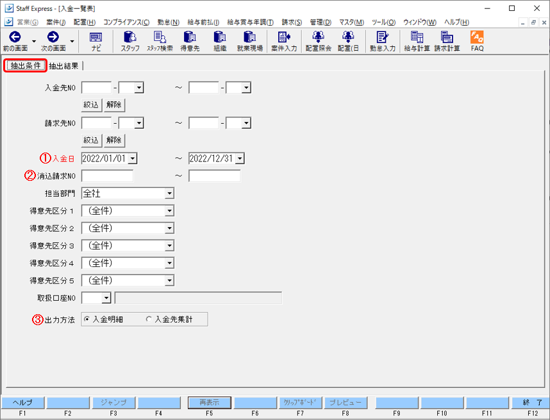Image resolution: width=550 pixels, height=420 pixels.
Task: Click the second 入金先NO range number field
Action: click(204, 88)
